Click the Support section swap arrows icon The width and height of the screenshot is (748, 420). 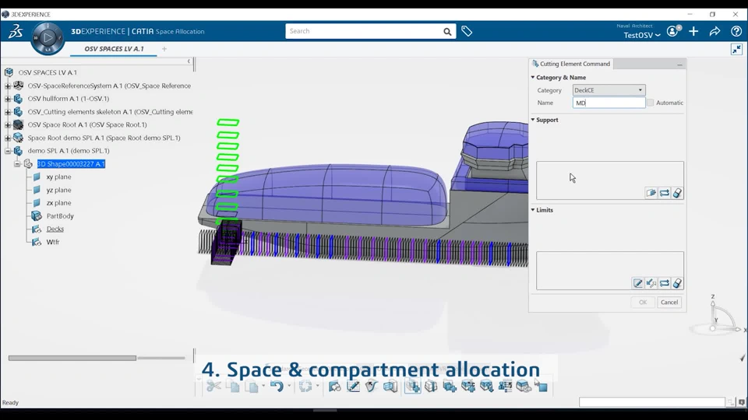coord(664,193)
